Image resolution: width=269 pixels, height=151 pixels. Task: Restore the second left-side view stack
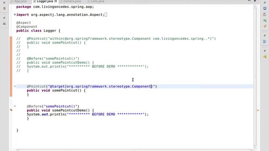pos(4,18)
